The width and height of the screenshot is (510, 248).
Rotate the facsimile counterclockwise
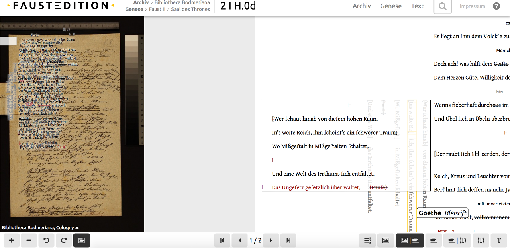(46, 240)
